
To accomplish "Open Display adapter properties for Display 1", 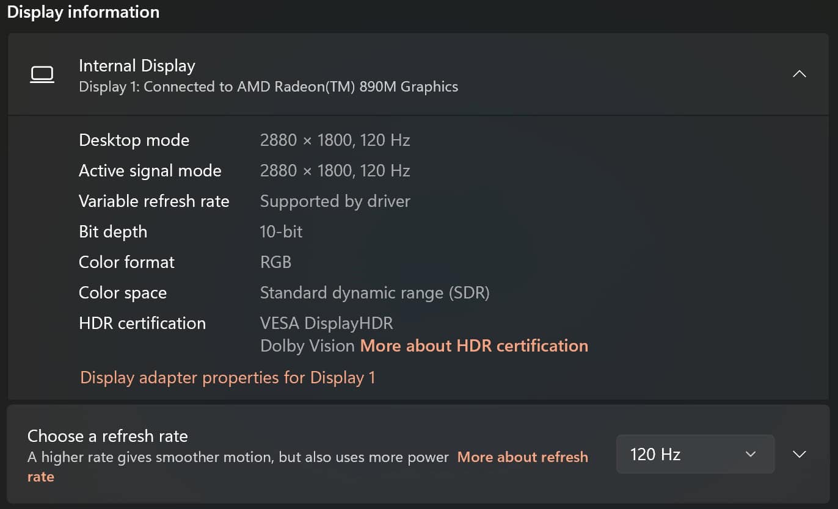I will [x=228, y=377].
